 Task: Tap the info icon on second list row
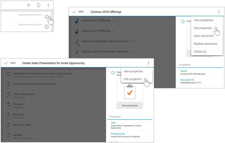click(x=46, y=27)
